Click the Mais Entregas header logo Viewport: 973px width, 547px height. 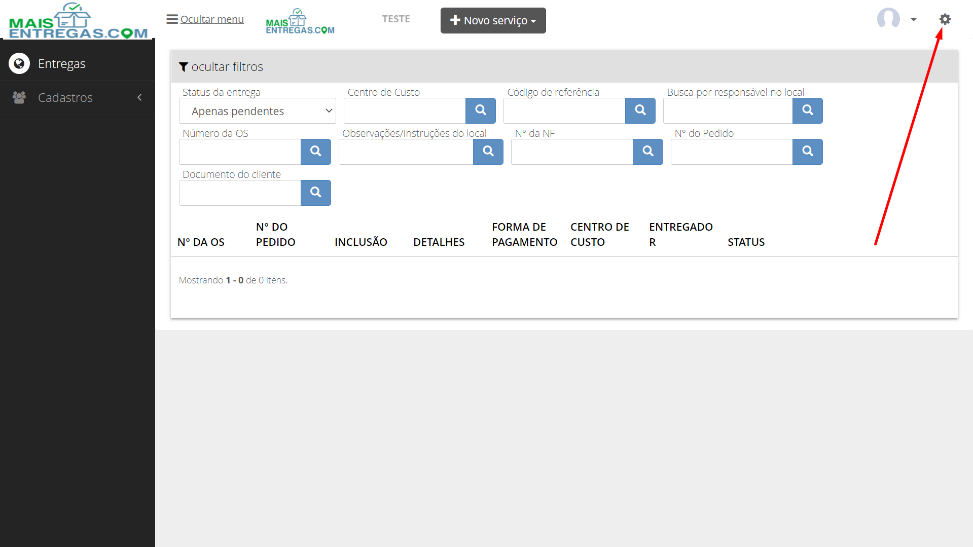tap(300, 21)
